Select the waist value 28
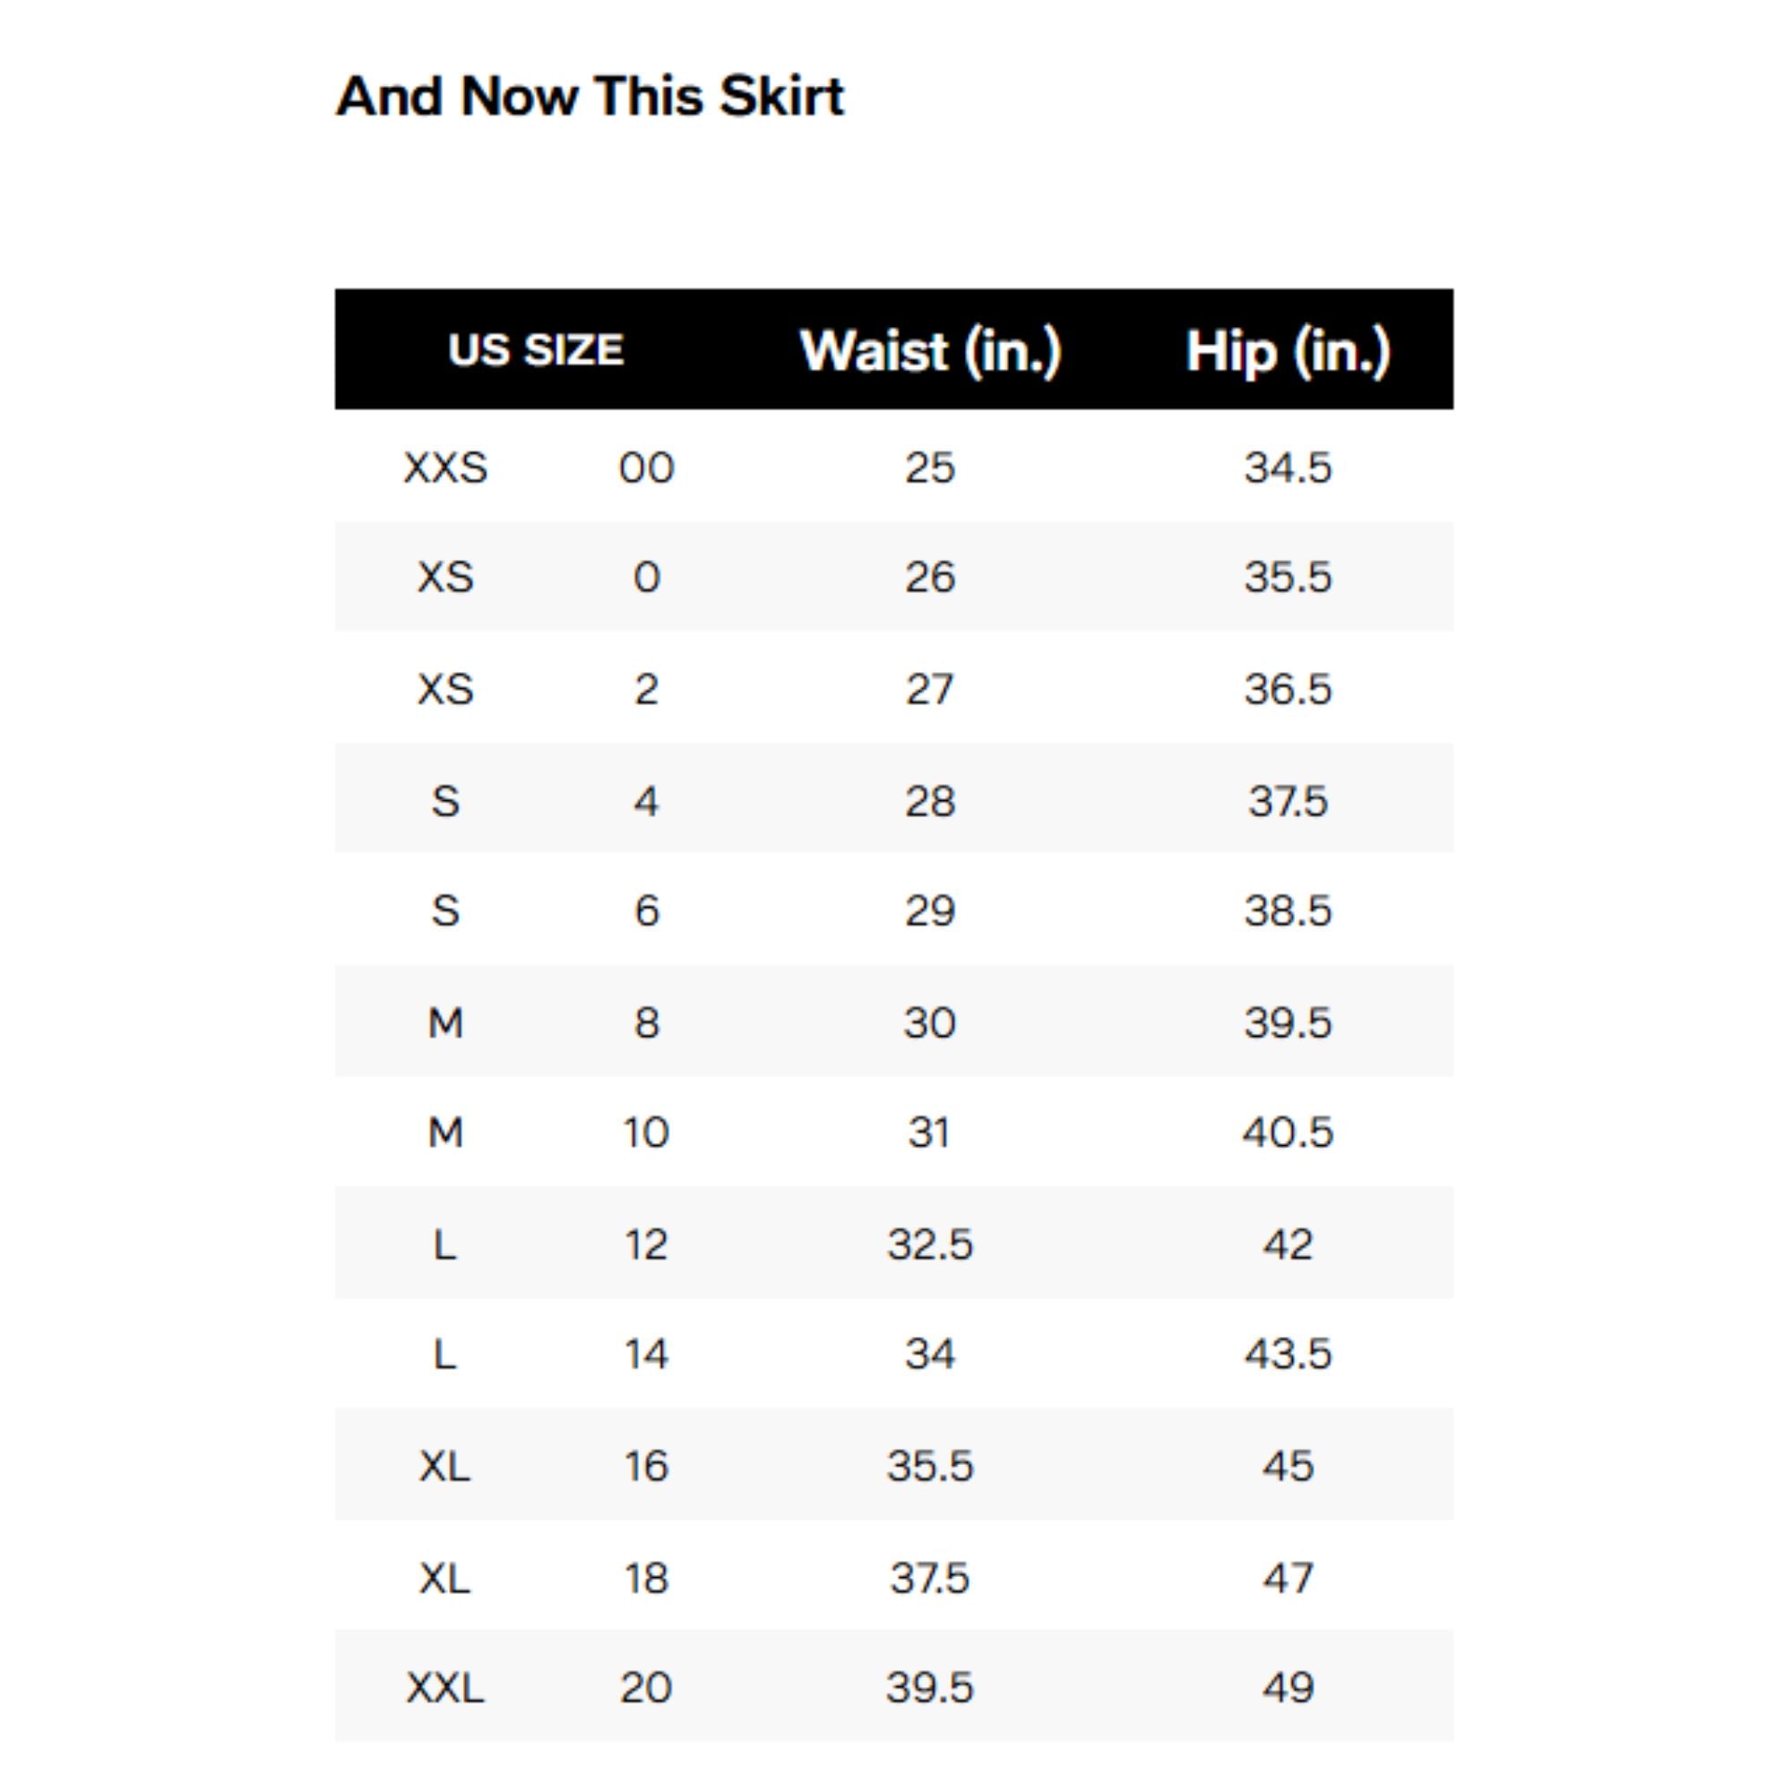The width and height of the screenshot is (1792, 1792). point(929,800)
